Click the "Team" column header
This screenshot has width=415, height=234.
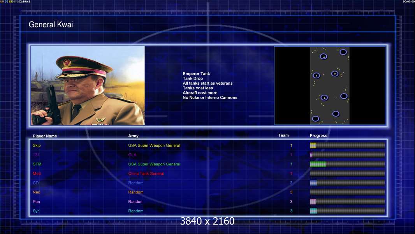tap(283, 135)
